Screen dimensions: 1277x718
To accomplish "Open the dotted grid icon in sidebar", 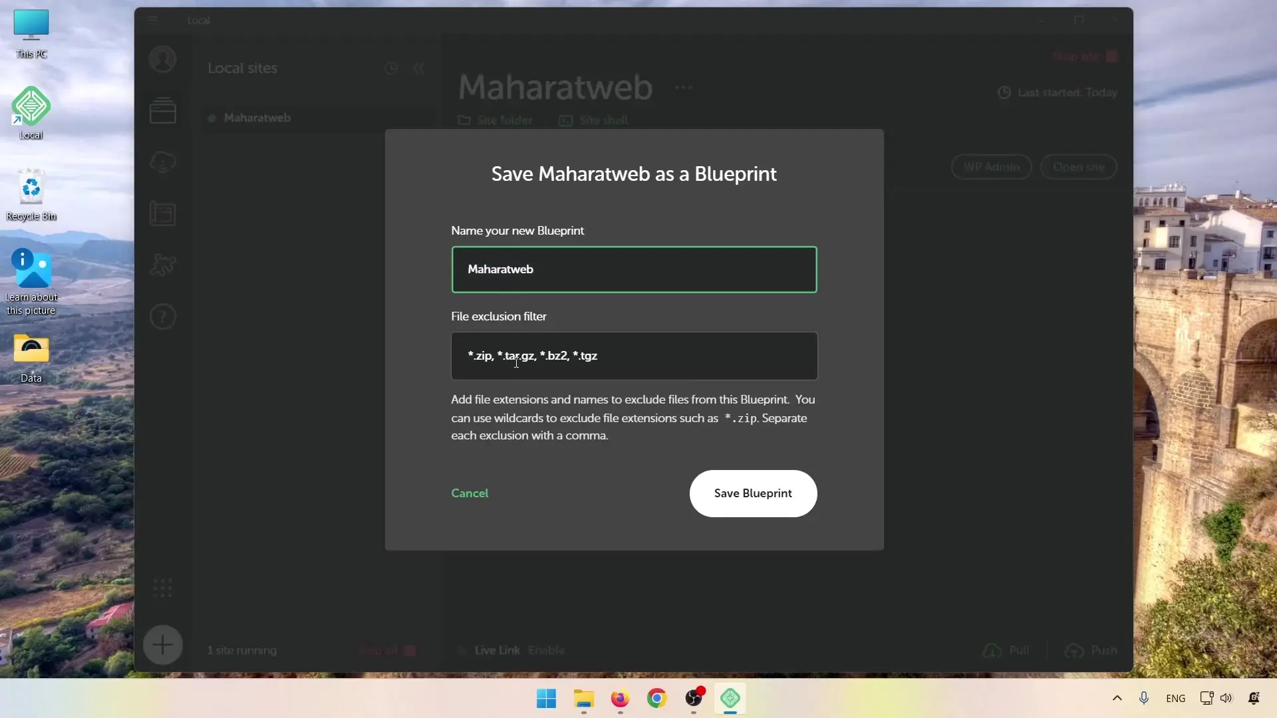I will point(162,588).
